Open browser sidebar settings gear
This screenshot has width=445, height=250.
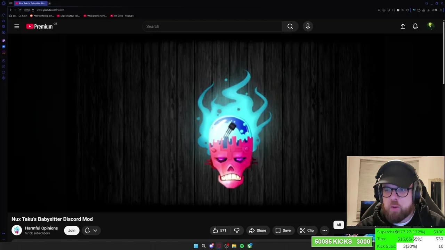click(3, 78)
